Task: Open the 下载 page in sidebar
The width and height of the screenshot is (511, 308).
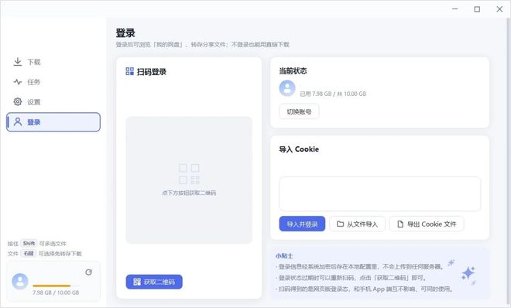Action: (x=53, y=62)
